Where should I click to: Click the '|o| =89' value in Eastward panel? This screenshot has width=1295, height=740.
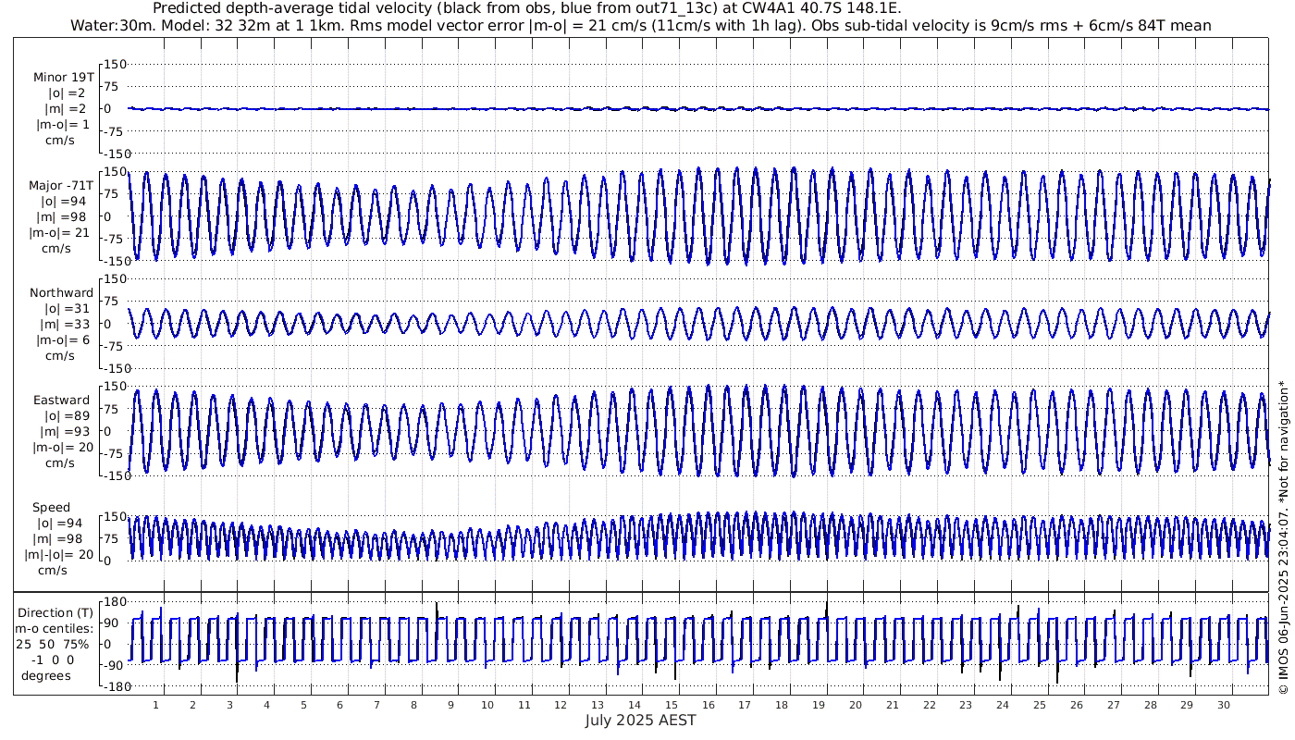62,416
